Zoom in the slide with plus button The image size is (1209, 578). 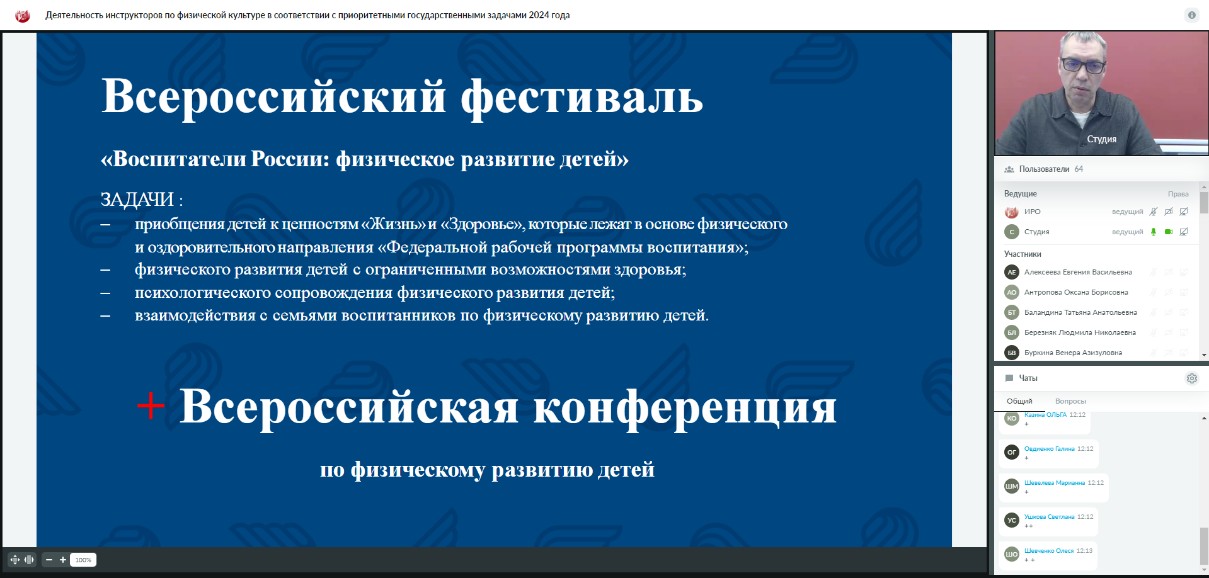point(63,560)
